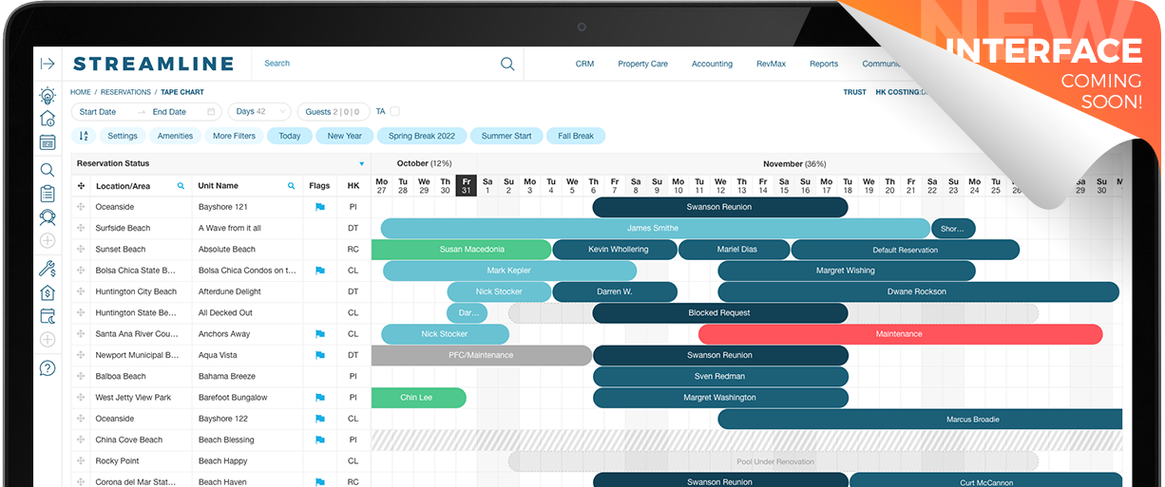Image resolution: width=1165 pixels, height=487 pixels.
Task: Select the highlighted Fr 31 date column
Action: [x=467, y=186]
